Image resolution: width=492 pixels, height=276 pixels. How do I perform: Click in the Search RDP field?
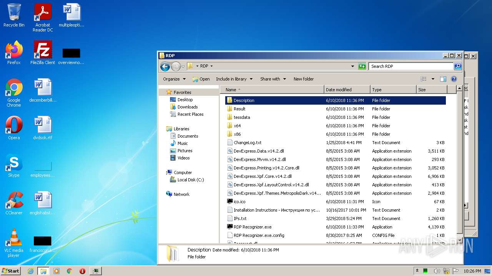(411, 66)
